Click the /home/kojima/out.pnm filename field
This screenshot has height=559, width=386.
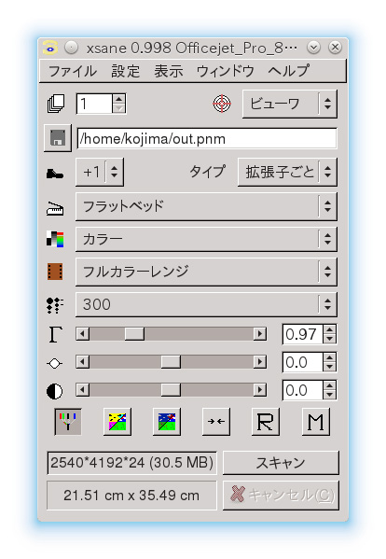point(207,138)
